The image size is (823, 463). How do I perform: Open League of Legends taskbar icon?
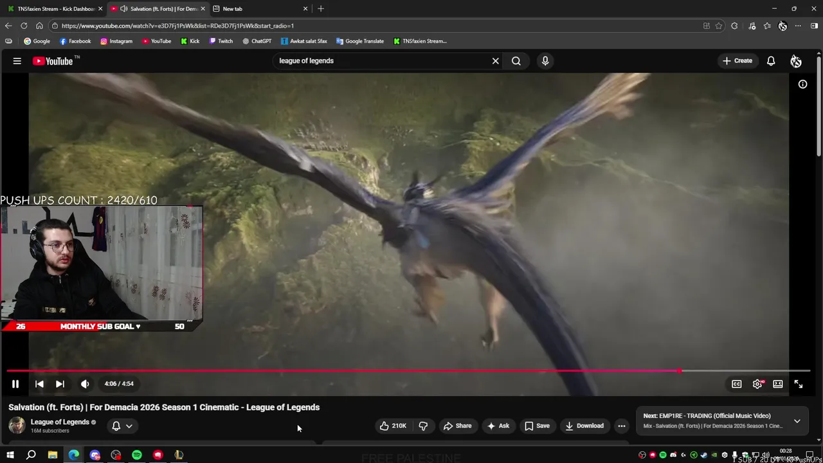(x=179, y=455)
